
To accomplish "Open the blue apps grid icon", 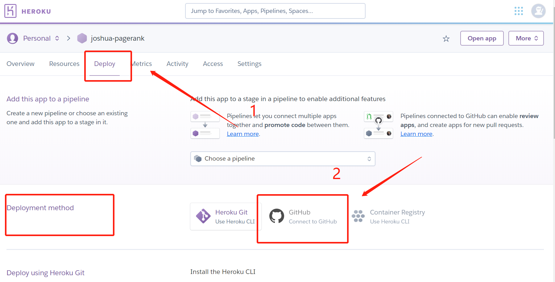I will point(519,11).
